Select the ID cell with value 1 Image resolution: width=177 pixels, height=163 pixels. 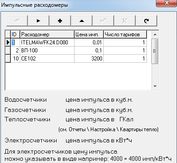[x=15, y=43]
